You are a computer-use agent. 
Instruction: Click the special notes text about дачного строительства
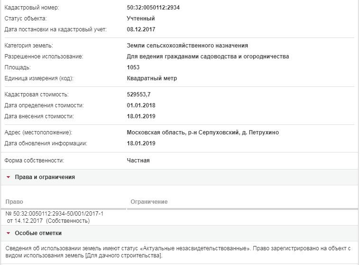[178, 252]
